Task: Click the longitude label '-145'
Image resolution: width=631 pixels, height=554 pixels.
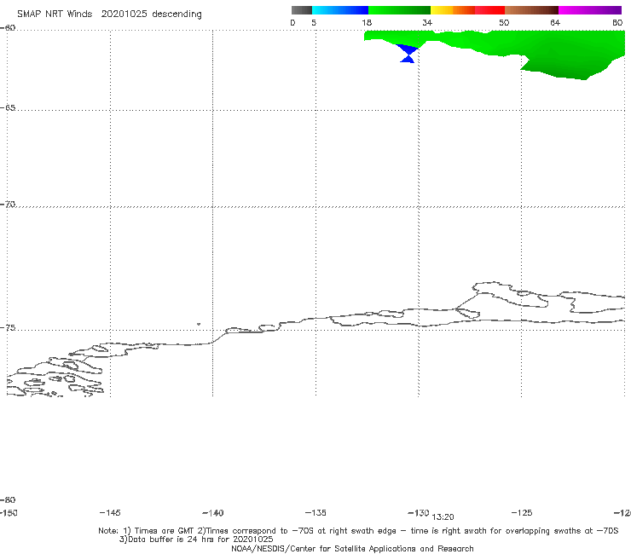Action: point(110,513)
